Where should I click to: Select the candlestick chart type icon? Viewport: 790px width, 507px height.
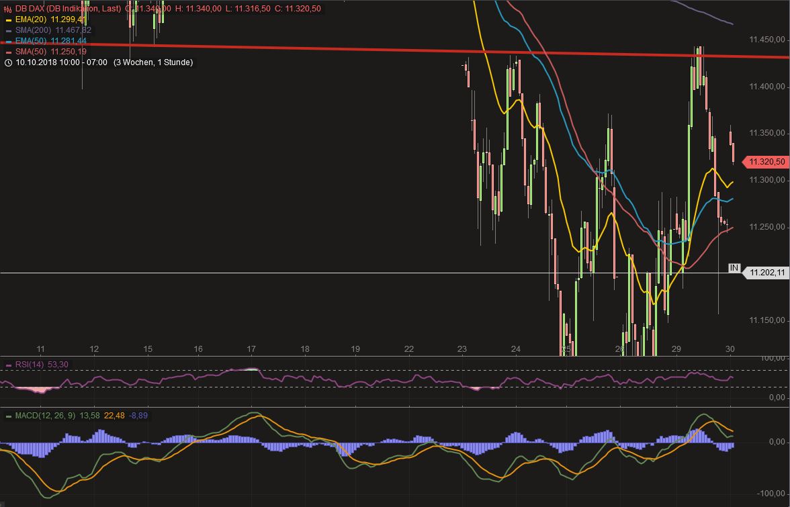(x=7, y=8)
